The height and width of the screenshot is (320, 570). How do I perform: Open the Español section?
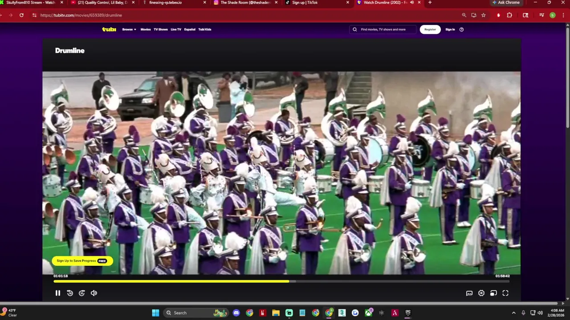190,29
